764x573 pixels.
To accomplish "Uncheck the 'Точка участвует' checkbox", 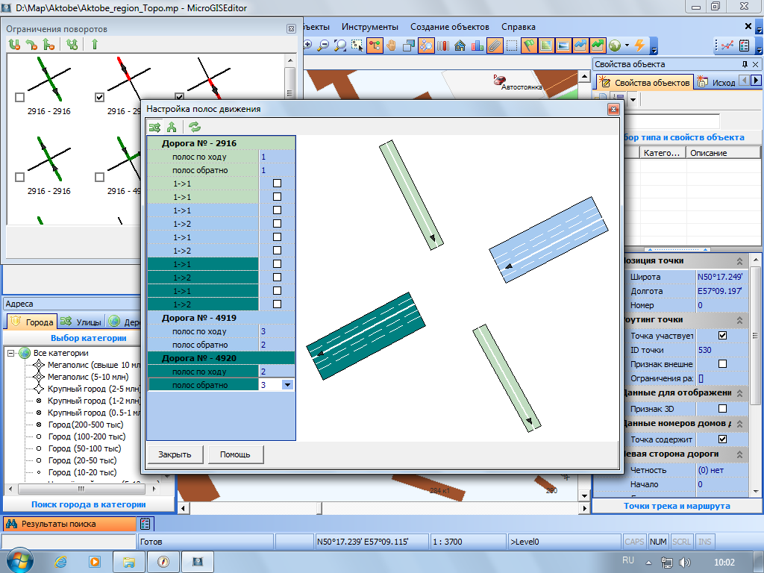I will click(722, 336).
